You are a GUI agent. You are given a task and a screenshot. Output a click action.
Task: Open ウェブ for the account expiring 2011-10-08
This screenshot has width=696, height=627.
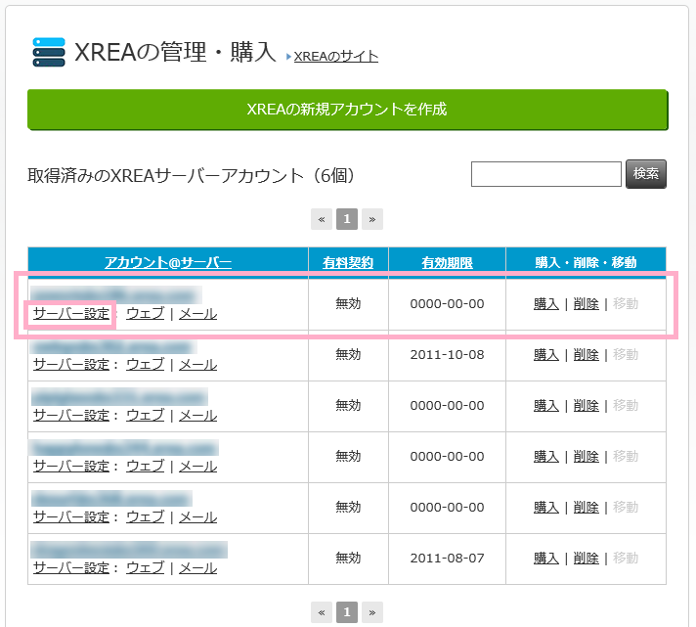[x=145, y=365]
